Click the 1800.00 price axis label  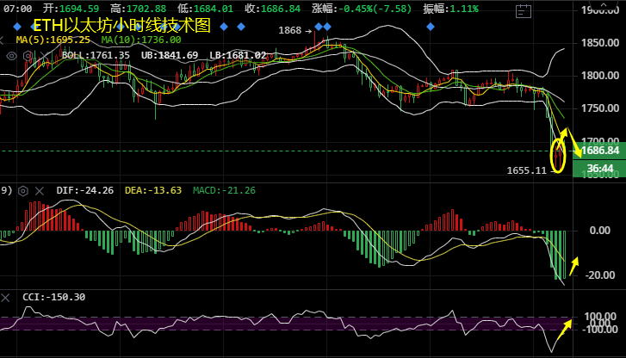(600, 76)
